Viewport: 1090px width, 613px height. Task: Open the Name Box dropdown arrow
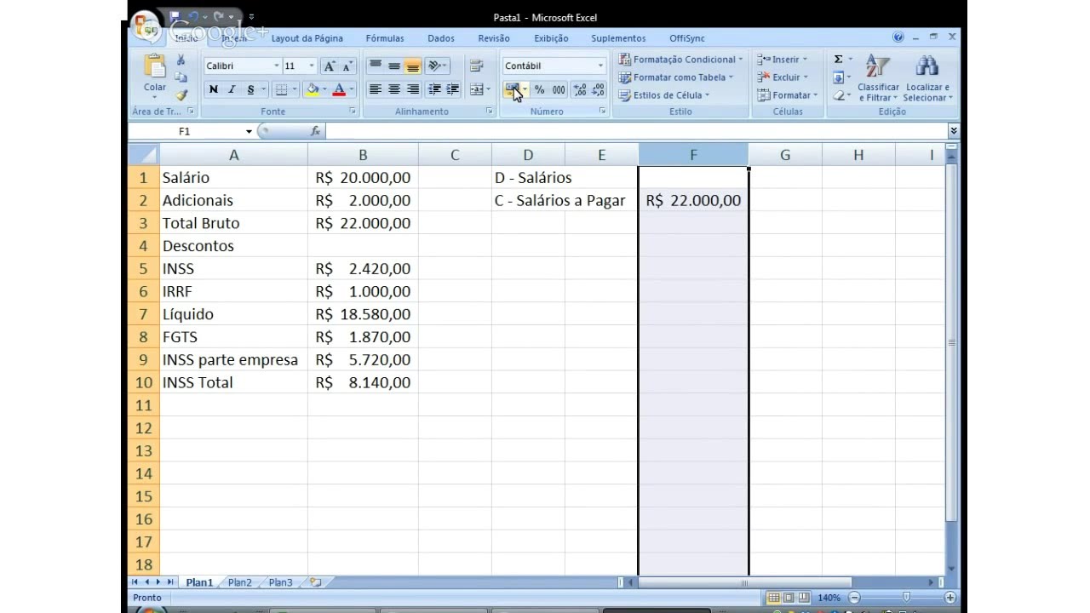(x=250, y=131)
